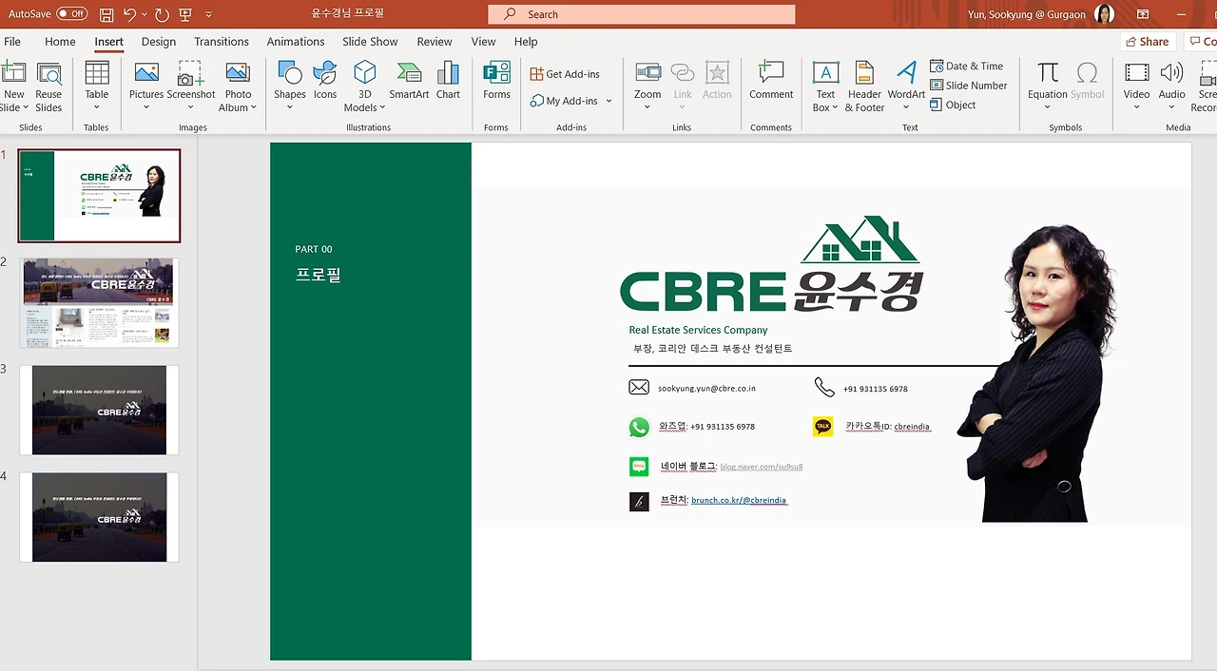Save the presentation with the floppy icon

point(106,14)
